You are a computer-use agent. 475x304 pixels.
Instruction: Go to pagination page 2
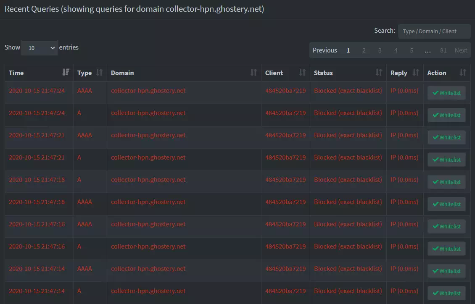pos(364,50)
